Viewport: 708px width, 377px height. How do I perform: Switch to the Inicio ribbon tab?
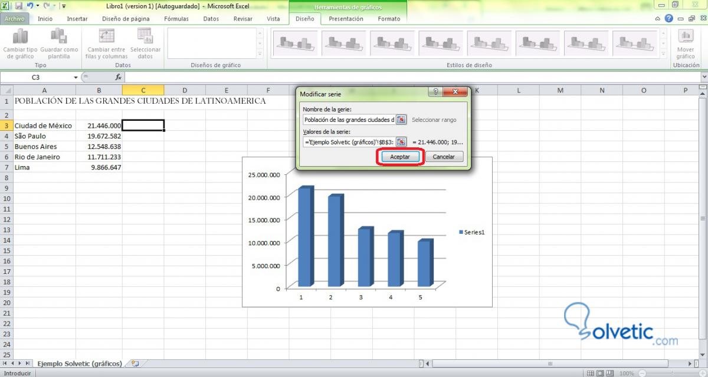(x=45, y=19)
